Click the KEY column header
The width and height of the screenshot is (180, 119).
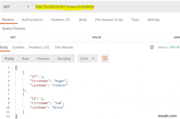(13, 37)
